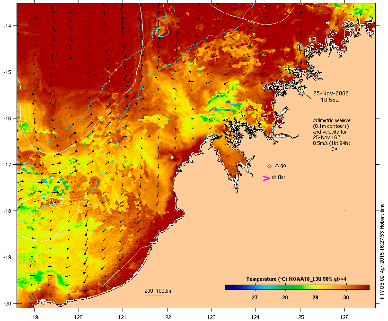Click longitude axis label 124
388x321 pixels.
(256, 317)
